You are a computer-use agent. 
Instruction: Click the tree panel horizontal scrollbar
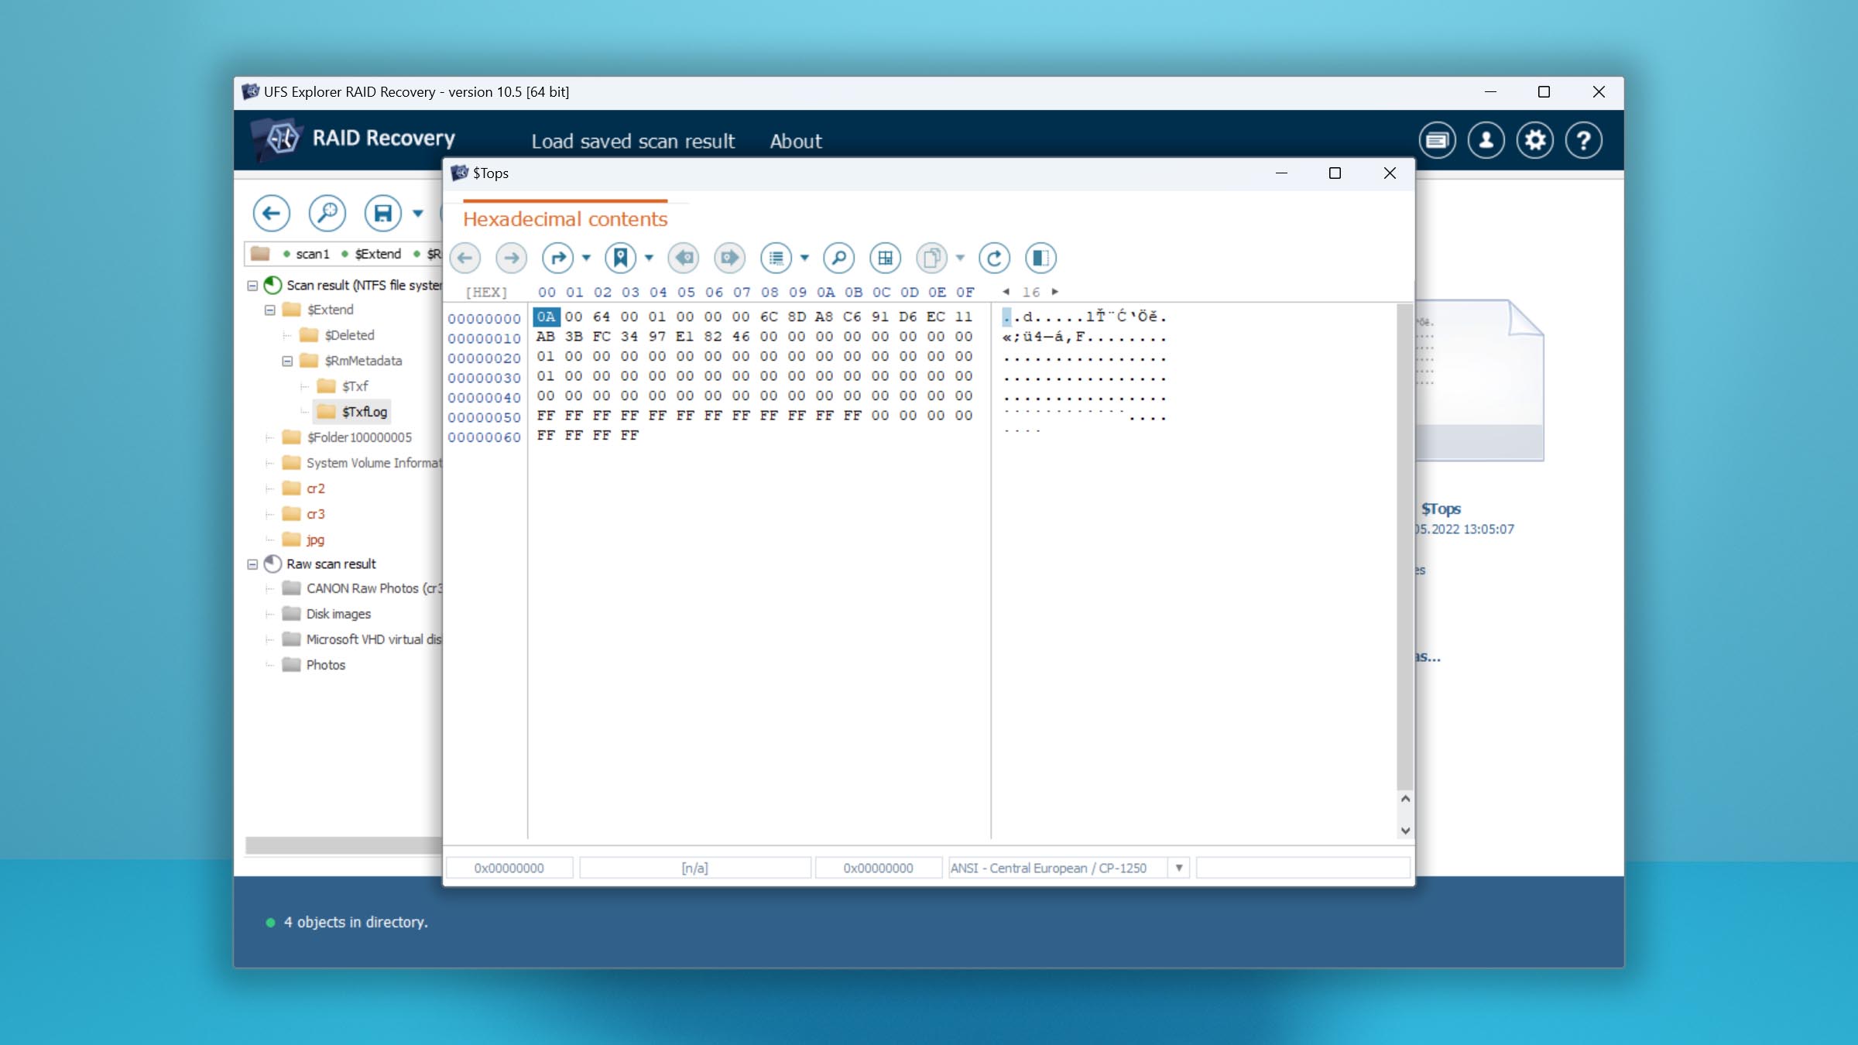tap(343, 845)
